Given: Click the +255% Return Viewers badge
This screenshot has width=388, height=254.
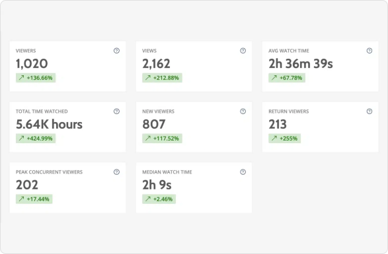Looking at the screenshot, I should pos(285,139).
